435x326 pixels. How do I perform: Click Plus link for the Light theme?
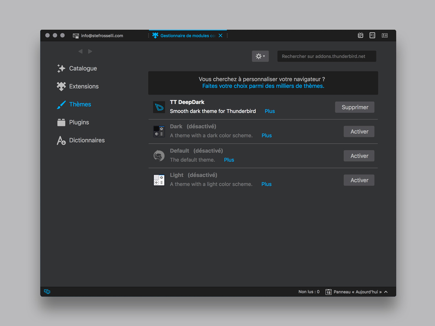pos(266,184)
